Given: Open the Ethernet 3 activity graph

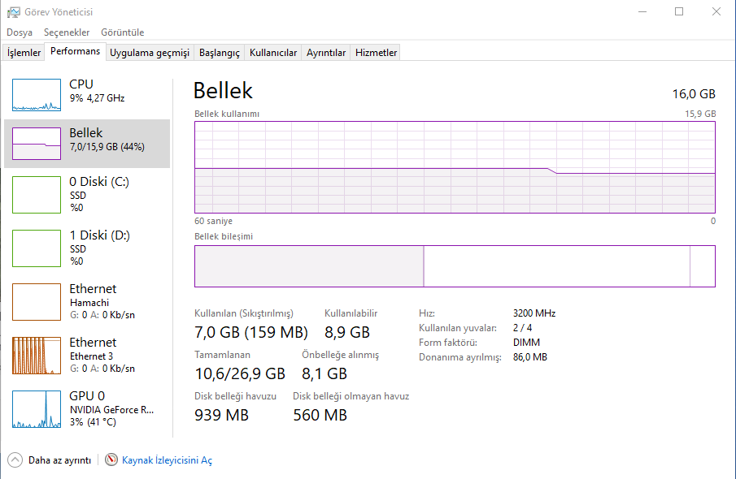Looking at the screenshot, I should (37, 356).
